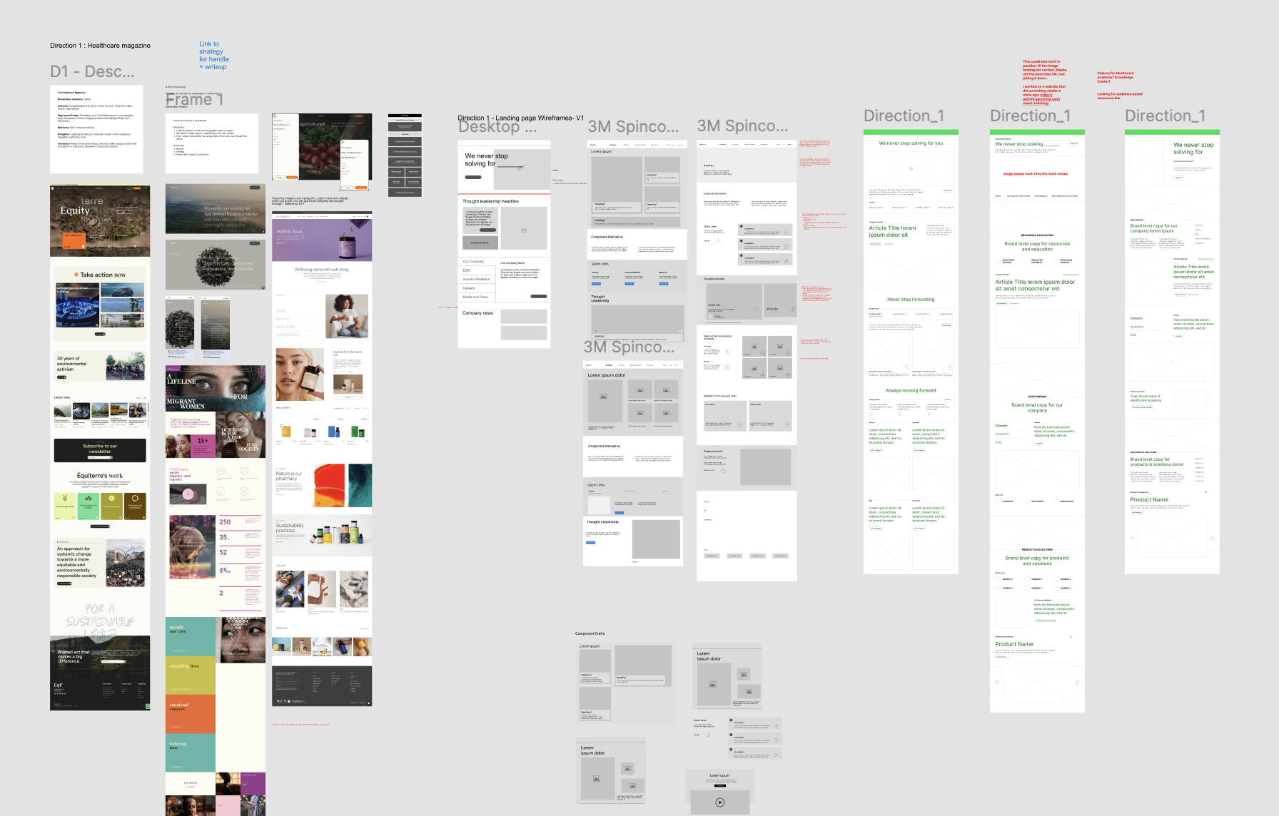The width and height of the screenshot is (1279, 816).
Task: Click the orange dot icon beside 'Take action now'
Action: tap(76, 275)
